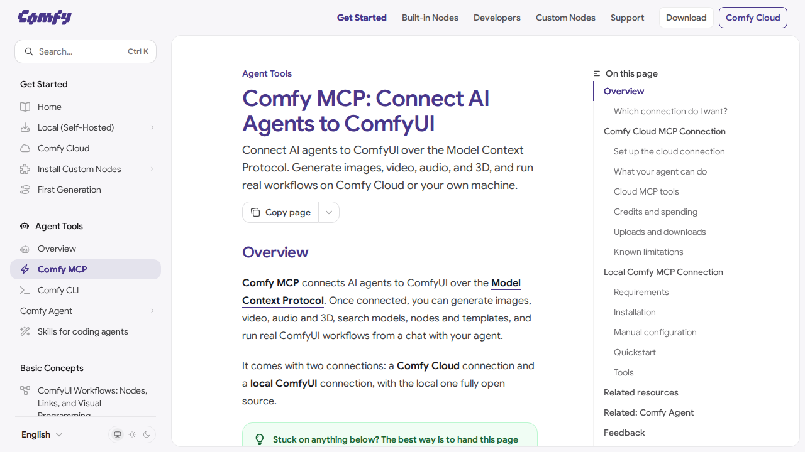
Task: Jump to Uploads and downloads section
Action: (x=660, y=232)
